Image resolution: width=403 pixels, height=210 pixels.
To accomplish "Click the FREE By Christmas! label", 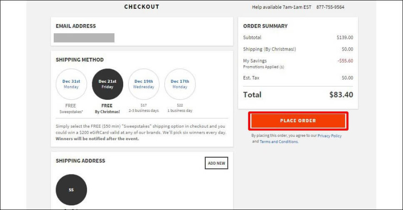I will [107, 109].
